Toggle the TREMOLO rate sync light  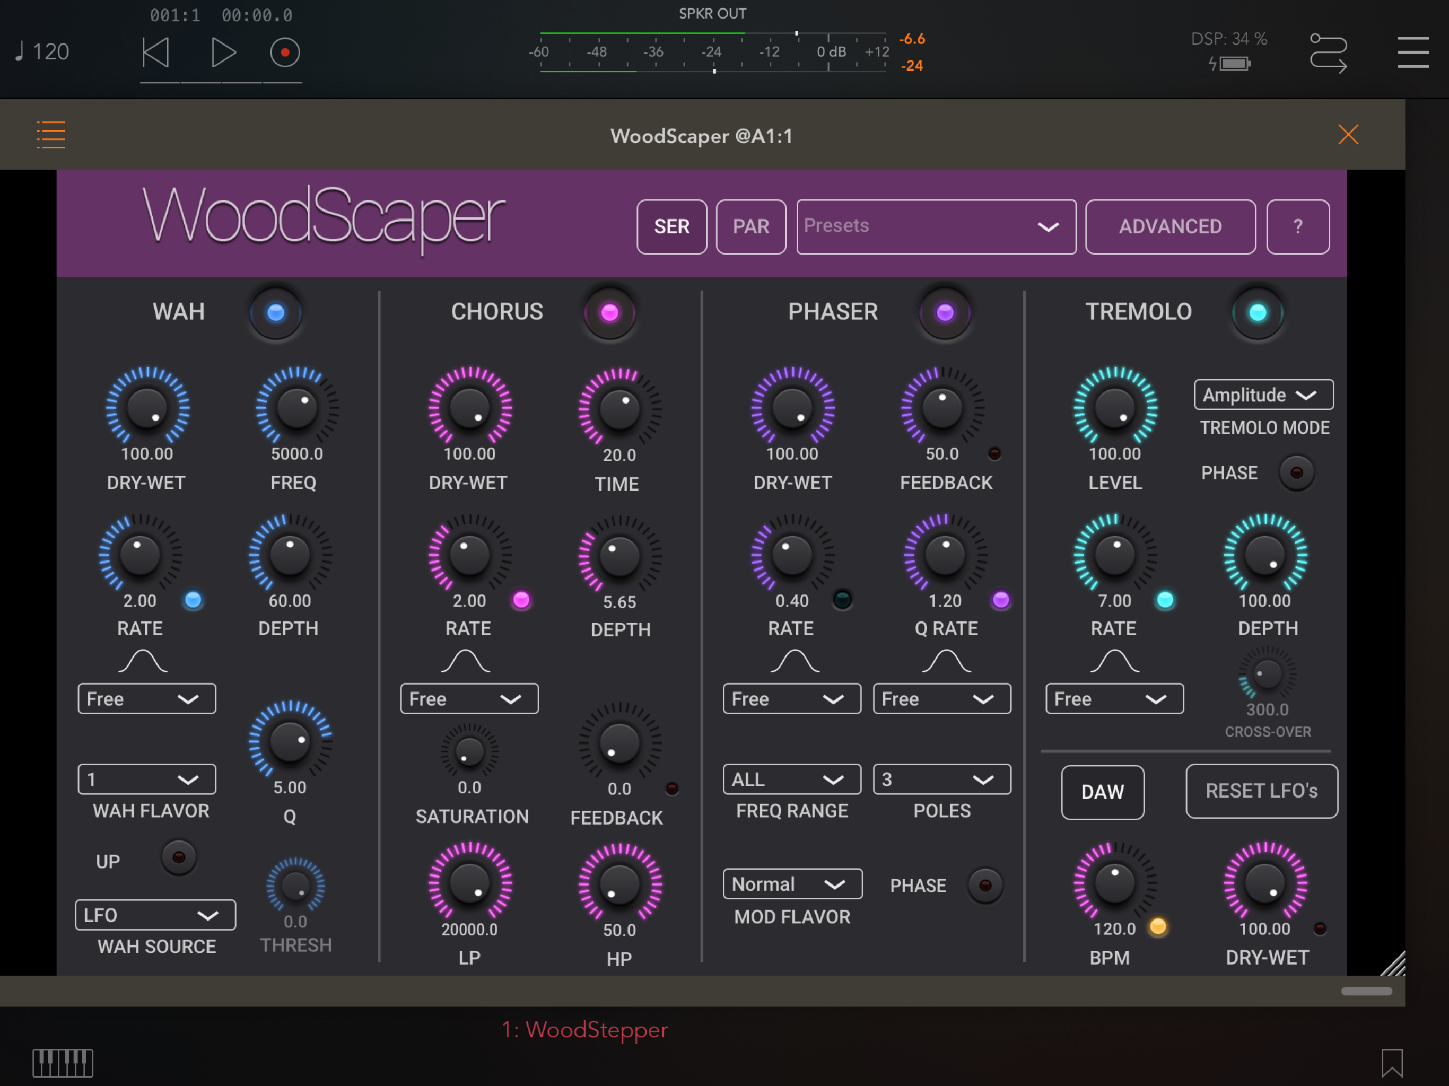(x=1165, y=600)
